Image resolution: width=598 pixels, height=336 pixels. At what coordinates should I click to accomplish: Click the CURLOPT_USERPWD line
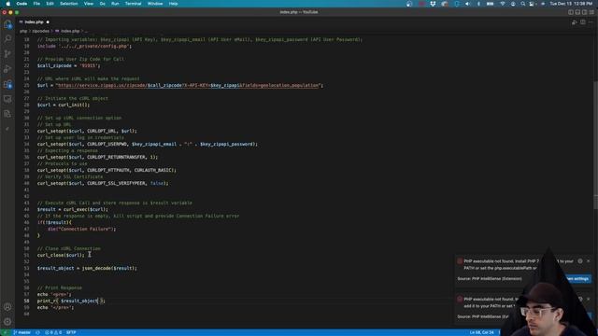[x=148, y=144]
